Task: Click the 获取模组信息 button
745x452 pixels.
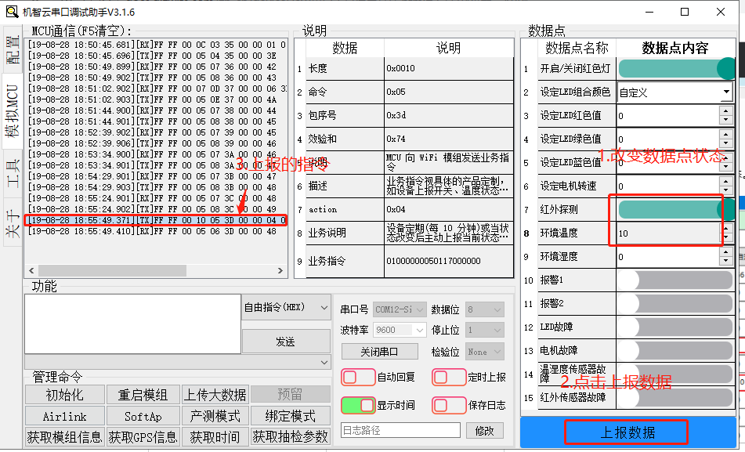Action: pos(64,436)
